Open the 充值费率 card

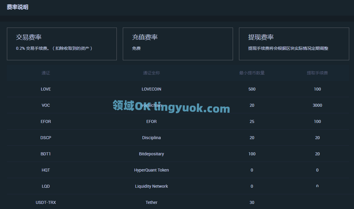177,44
